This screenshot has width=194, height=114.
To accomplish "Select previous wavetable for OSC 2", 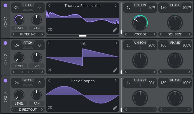I will [x=49, y=43].
